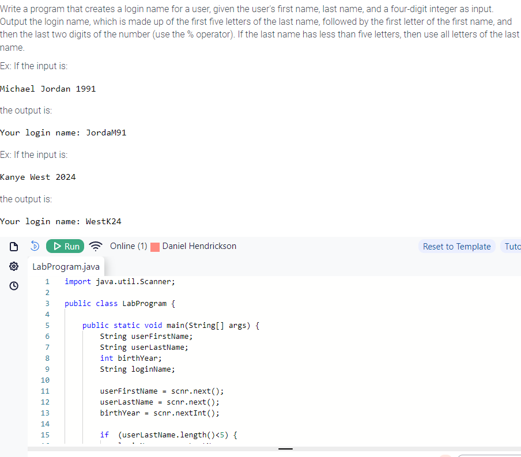Click the panel resize handle below editor
Image resolution: width=521 pixels, height=457 pixels.
pos(285,449)
